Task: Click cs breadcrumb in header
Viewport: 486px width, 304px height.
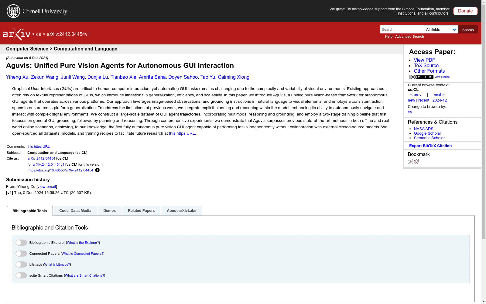Action: 38,34
